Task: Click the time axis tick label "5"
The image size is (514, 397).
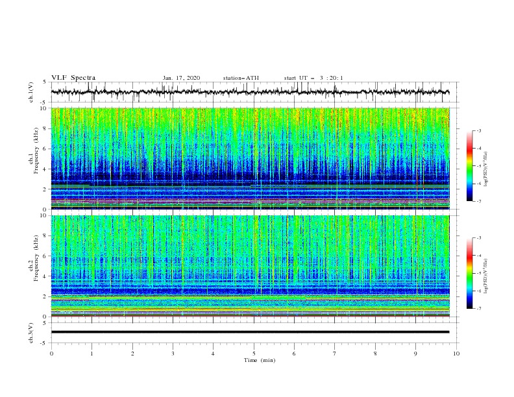Action: click(254, 354)
